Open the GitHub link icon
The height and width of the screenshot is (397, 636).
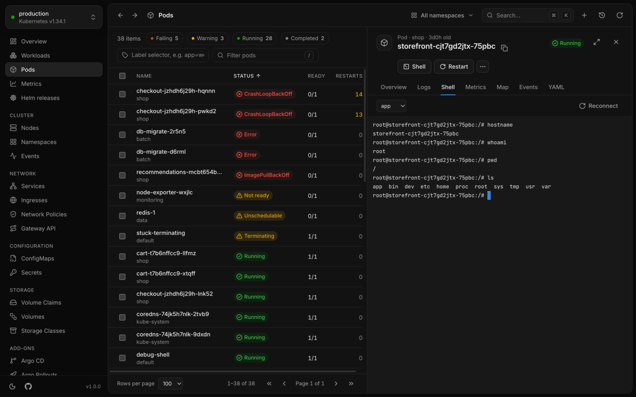(x=28, y=386)
